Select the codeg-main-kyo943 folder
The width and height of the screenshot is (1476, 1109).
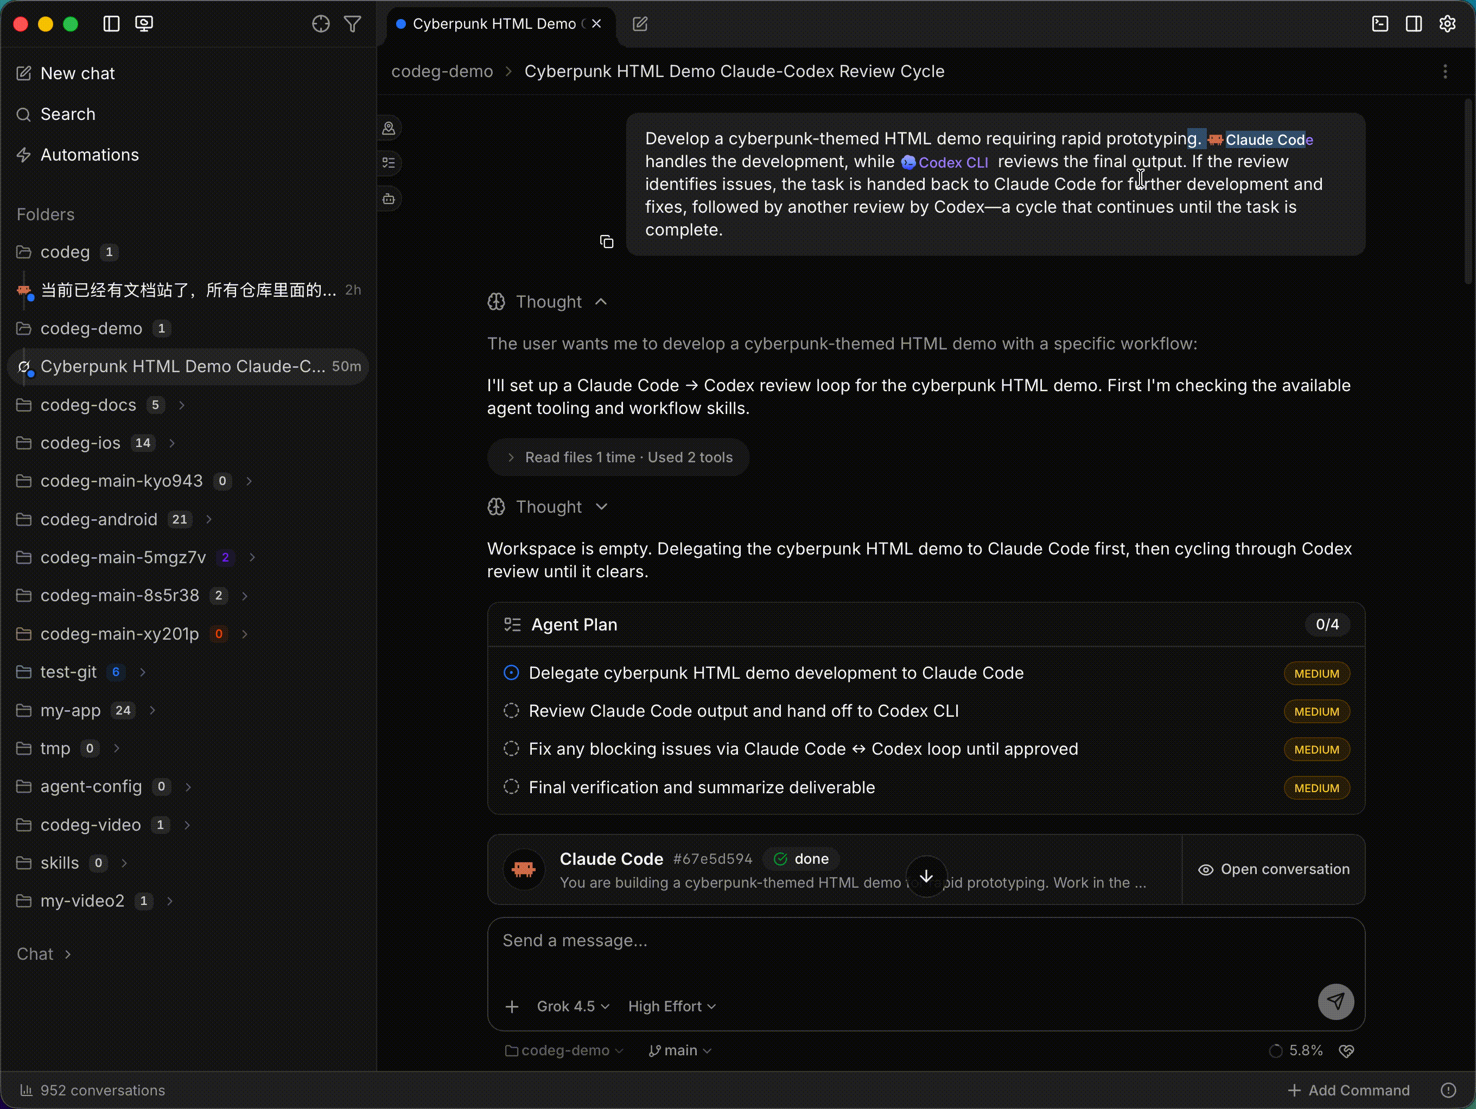189,481
